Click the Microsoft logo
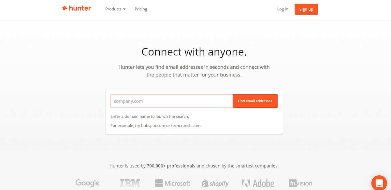Image resolution: width=391 pixels, height=190 pixels. click(x=173, y=183)
